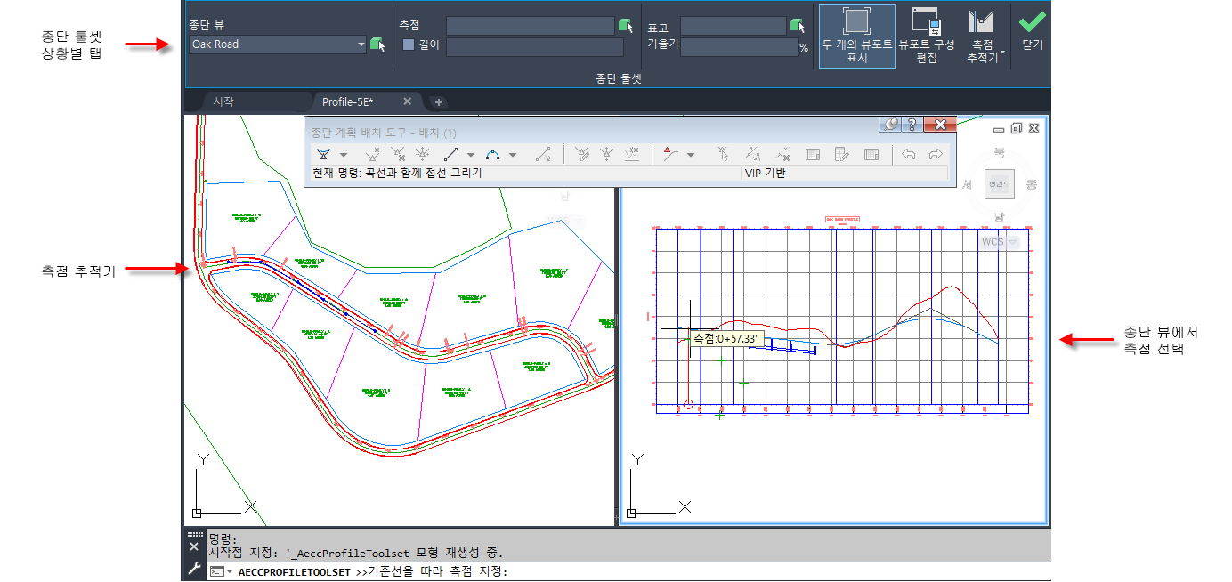Image resolution: width=1232 pixels, height=582 pixels.
Task: Expand the vertical curve tool dropdown
Action: 513,155
